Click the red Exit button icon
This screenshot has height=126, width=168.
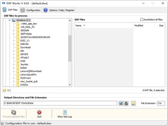(x=39, y=112)
